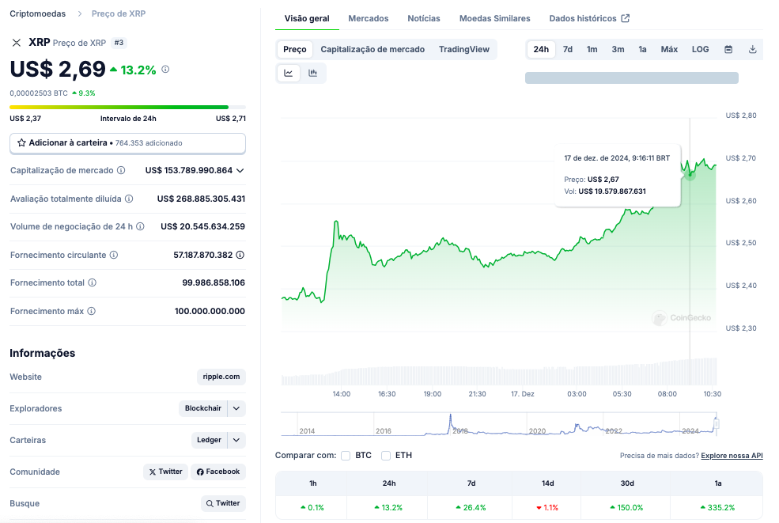Viewport: 779px width, 523px height.
Task: Switch to line chart view icon
Action: point(289,73)
